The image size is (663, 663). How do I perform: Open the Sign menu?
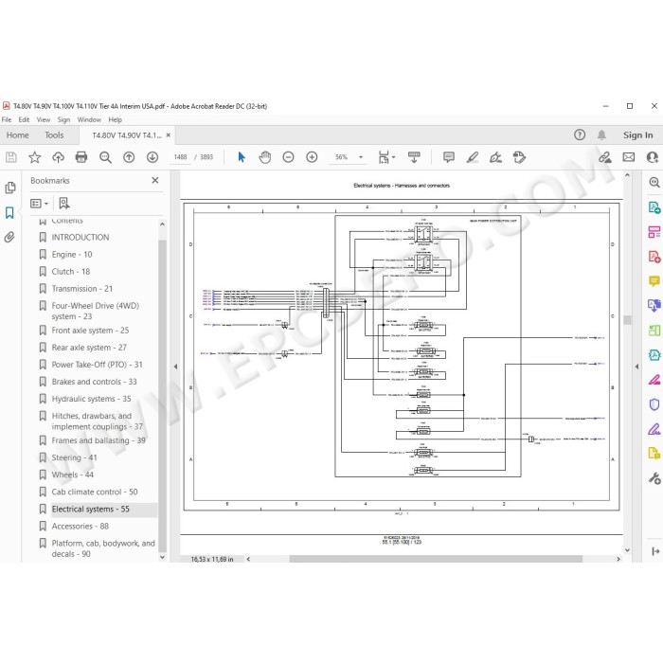(x=63, y=119)
